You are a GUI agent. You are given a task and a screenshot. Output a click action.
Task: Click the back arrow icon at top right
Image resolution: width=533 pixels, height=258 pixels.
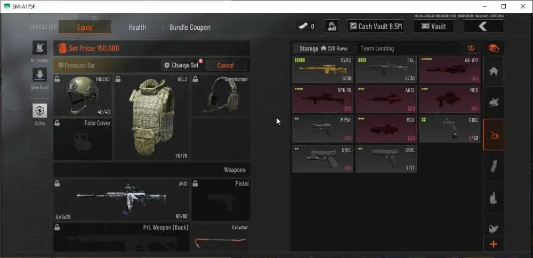483,26
